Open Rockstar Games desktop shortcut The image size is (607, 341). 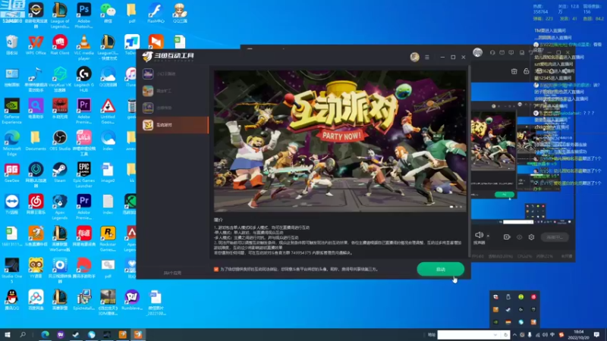point(108,239)
